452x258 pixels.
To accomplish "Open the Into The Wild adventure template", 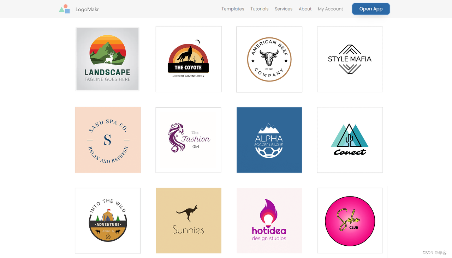I will (108, 221).
